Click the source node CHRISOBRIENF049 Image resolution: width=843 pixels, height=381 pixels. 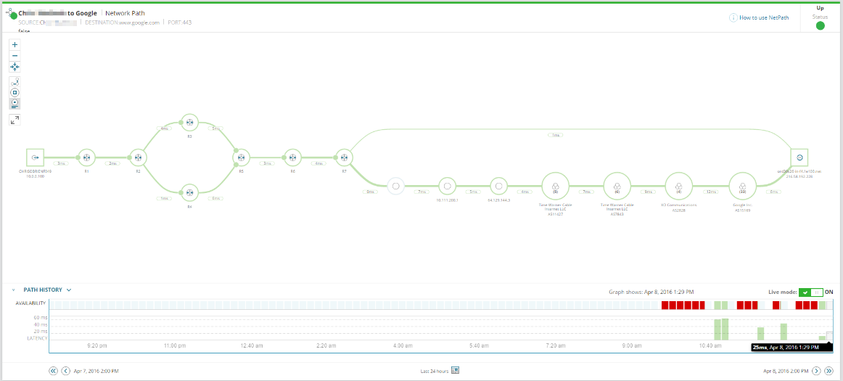tap(35, 157)
